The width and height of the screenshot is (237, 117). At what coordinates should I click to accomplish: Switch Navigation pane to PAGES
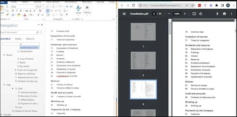[x=18, y=39]
